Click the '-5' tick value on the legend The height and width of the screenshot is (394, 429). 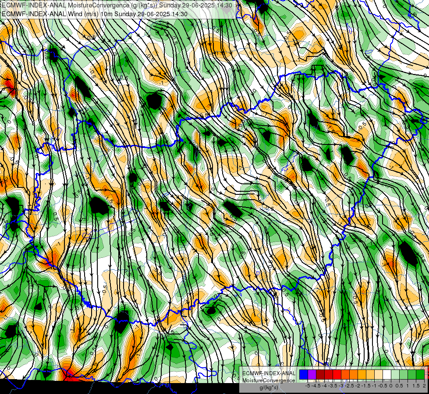click(308, 386)
